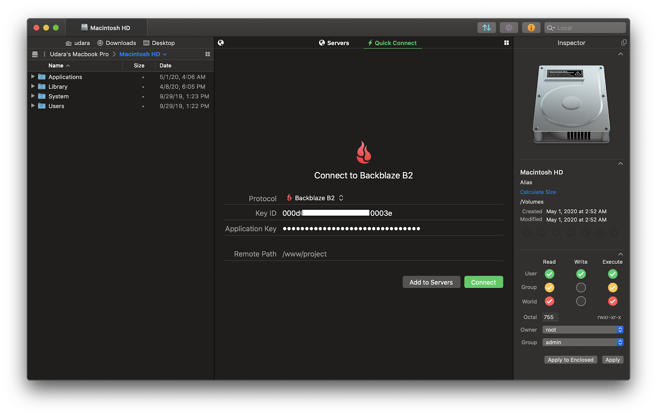The width and height of the screenshot is (657, 416).
Task: Collapse the drive preview section chevron
Action: coord(620,54)
